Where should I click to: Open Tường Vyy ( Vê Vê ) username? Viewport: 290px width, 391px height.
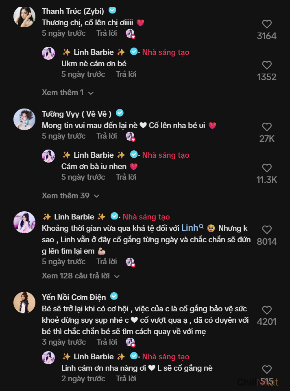coord(76,113)
